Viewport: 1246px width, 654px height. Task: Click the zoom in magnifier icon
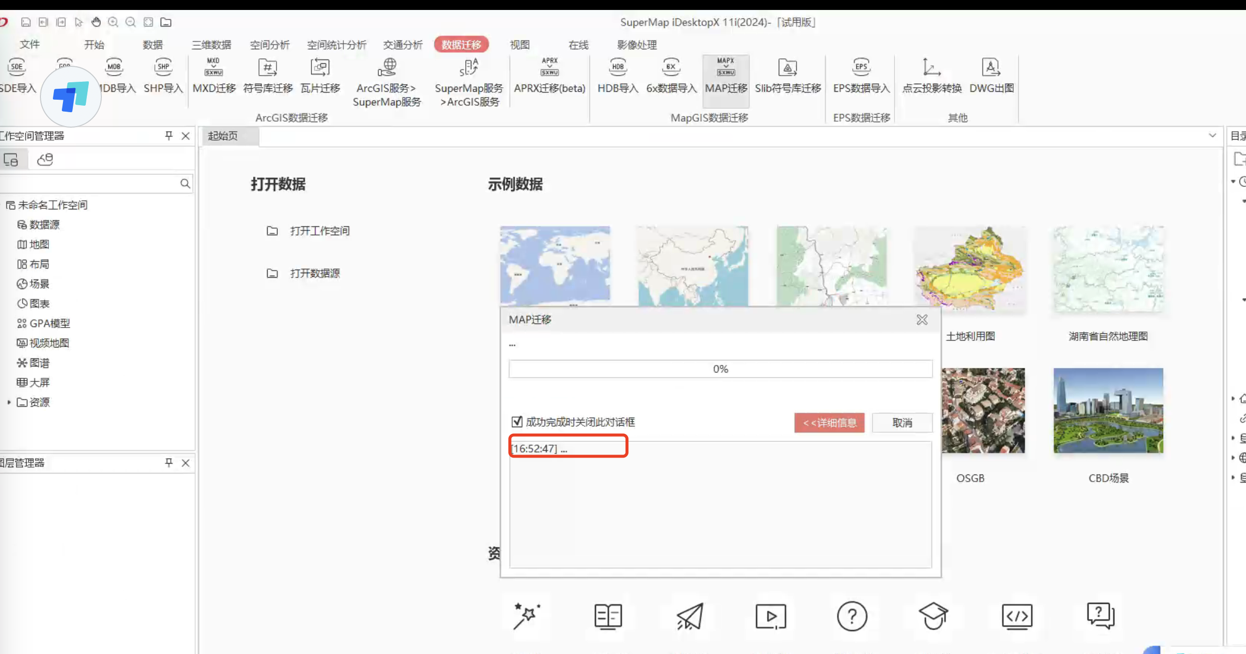point(113,22)
